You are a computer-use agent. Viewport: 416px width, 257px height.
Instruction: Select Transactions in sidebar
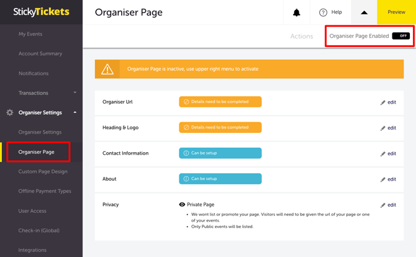33,93
